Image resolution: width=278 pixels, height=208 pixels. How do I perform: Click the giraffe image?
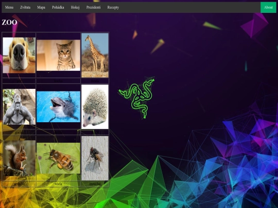point(95,55)
